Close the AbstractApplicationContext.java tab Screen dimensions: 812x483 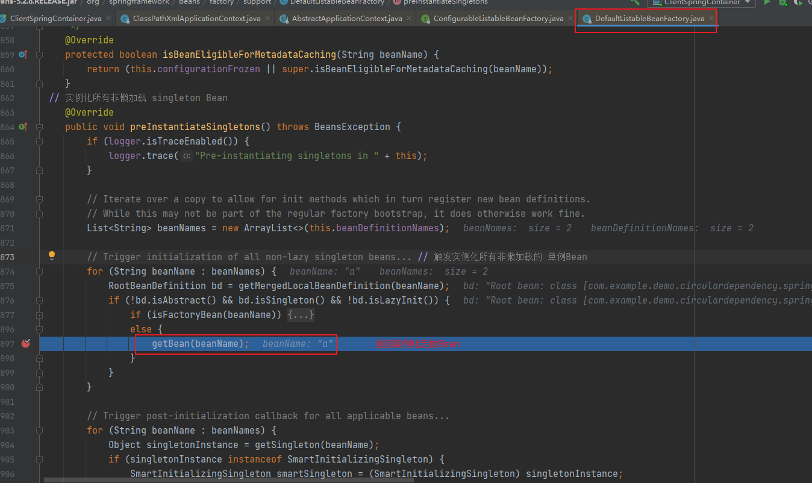point(409,19)
